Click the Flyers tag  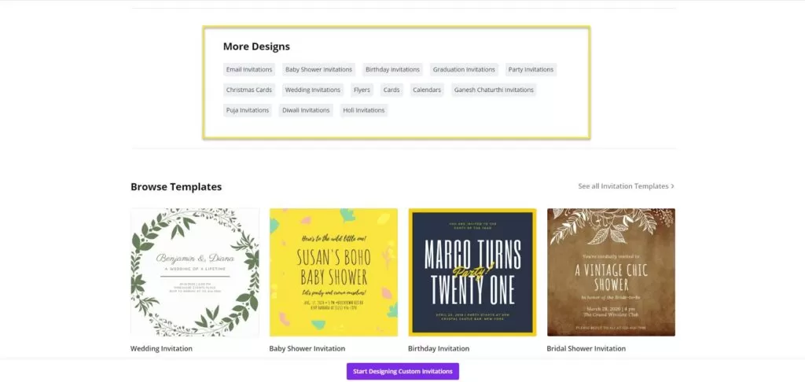point(362,90)
